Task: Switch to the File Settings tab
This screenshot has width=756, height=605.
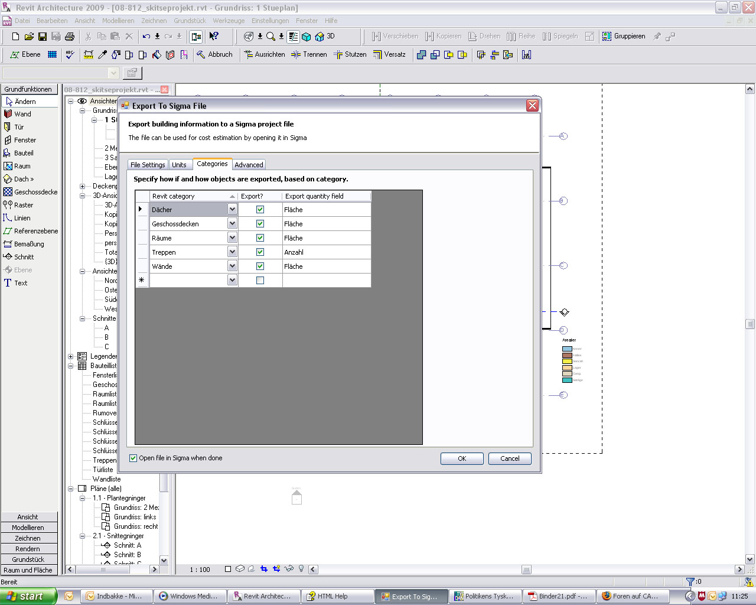Action: point(148,165)
